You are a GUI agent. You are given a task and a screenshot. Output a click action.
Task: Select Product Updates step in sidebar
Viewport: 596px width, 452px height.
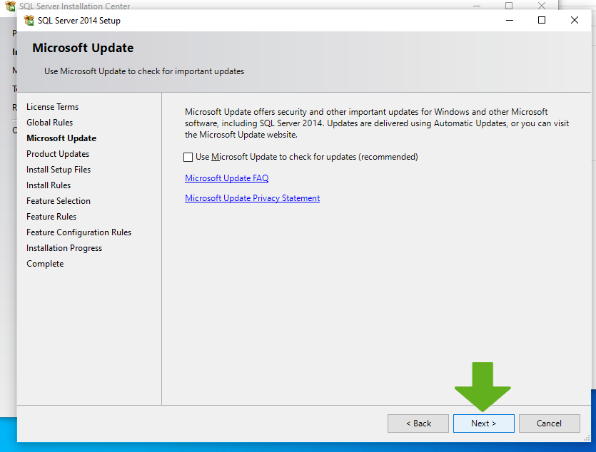[x=58, y=154]
